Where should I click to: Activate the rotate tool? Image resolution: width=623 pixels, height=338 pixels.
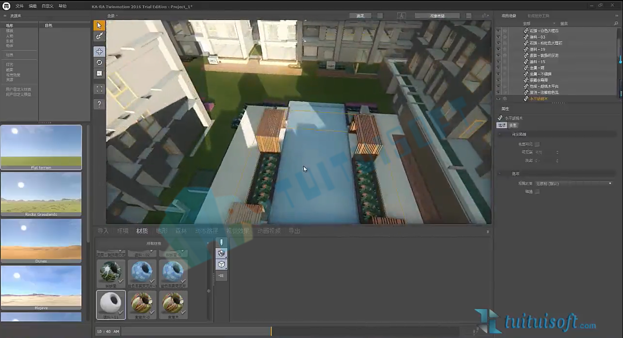point(99,62)
